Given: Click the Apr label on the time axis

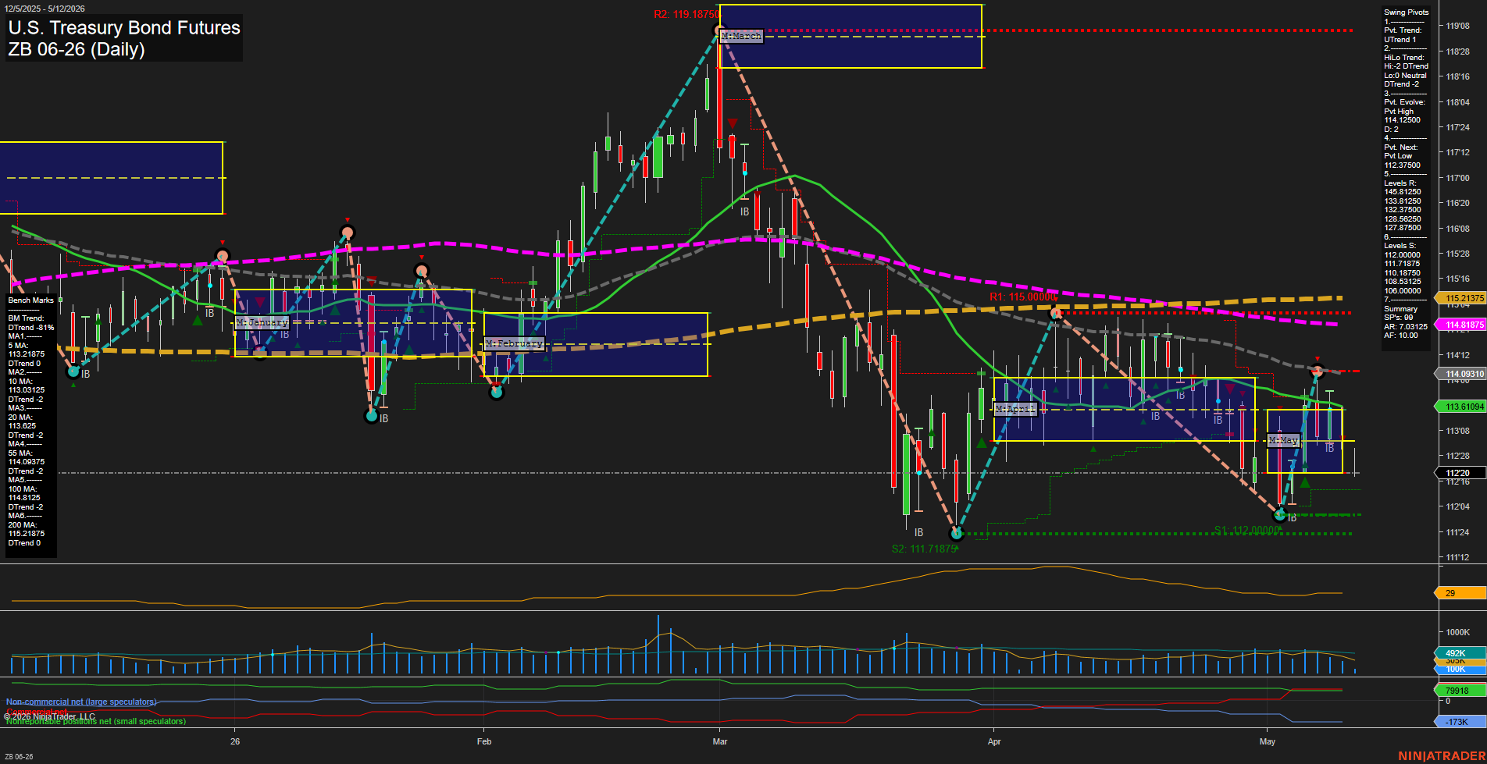Looking at the screenshot, I should (994, 741).
